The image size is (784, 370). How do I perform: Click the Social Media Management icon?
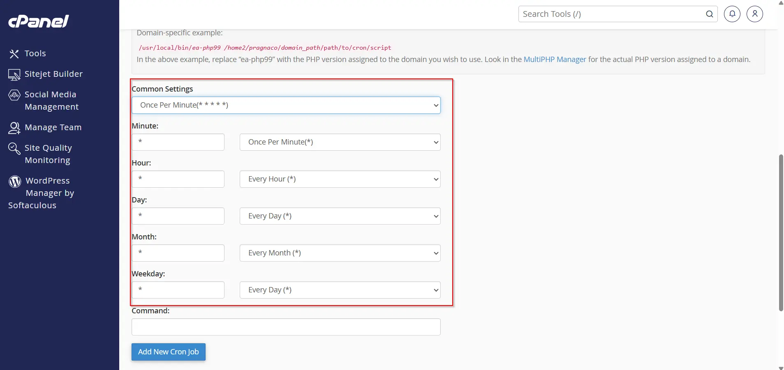[x=14, y=95]
